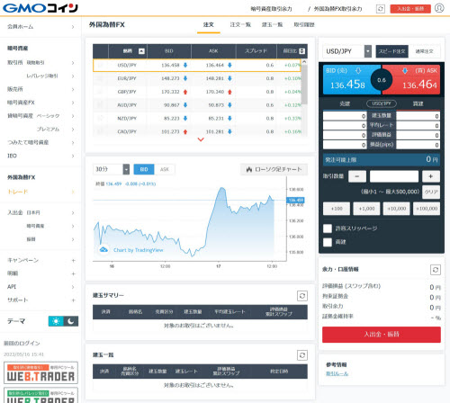
Task: Click the blue BID sell button 136.458
Action: (x=348, y=80)
